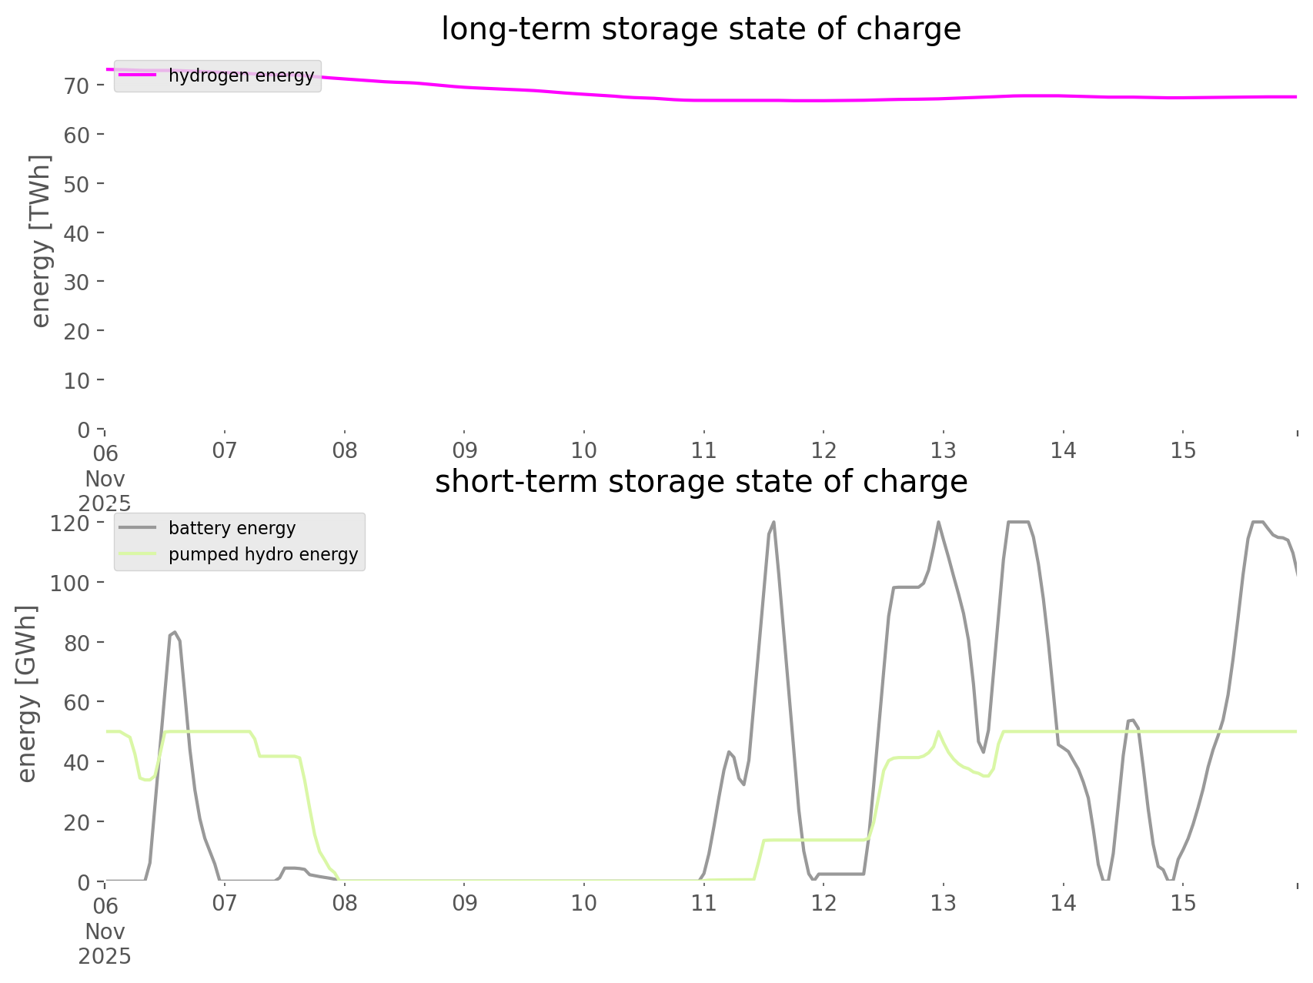Click the long-term storage state of charge title
Screen dimensions: 1313x983
(x=700, y=29)
